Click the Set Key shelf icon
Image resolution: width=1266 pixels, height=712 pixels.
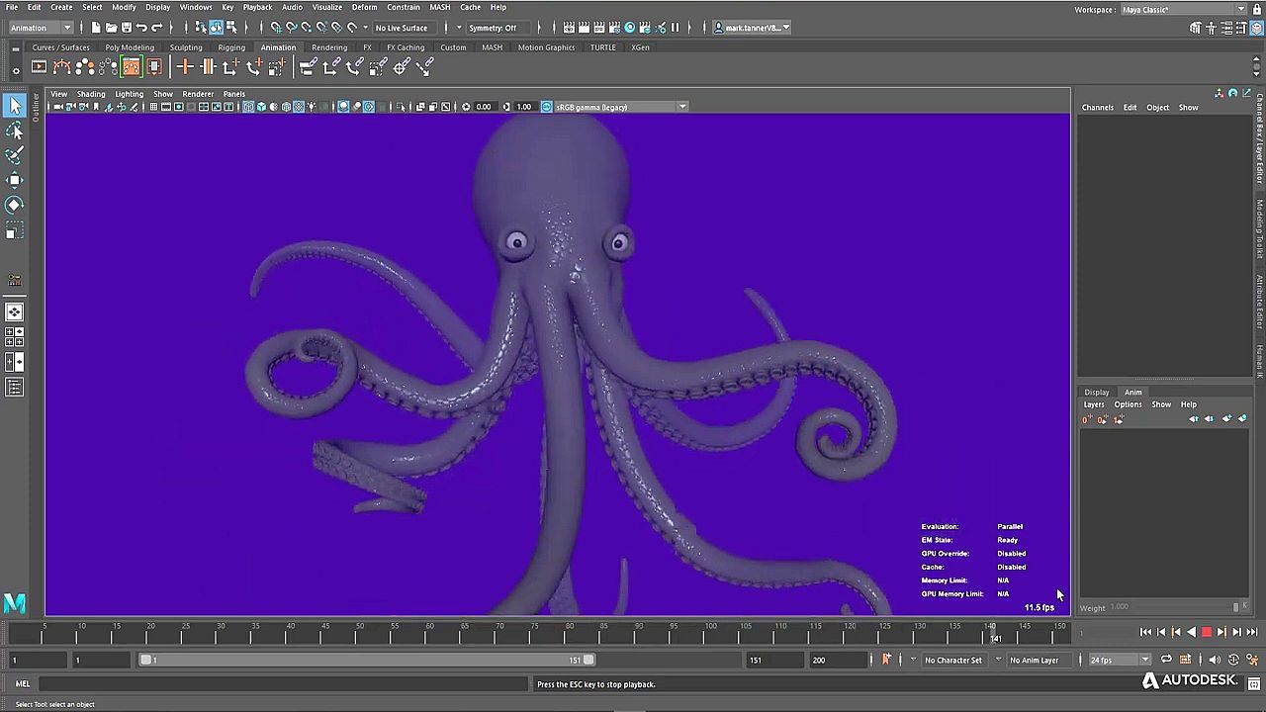184,67
